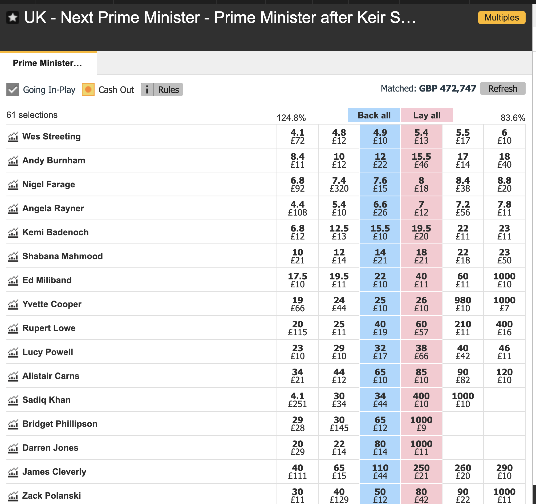Click the chart icon next to Rupert Lowe
The image size is (536, 504).
[13, 328]
